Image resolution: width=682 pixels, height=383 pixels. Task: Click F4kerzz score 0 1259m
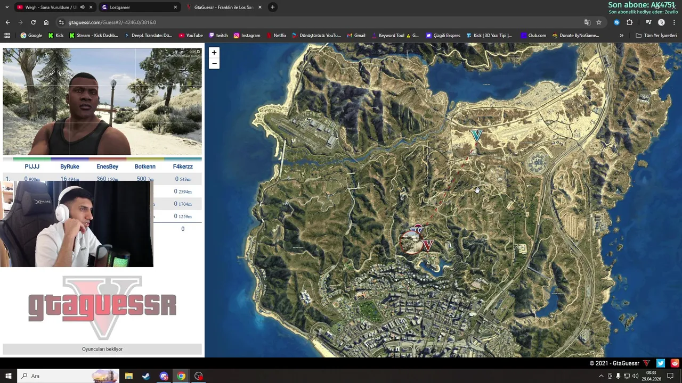pyautogui.click(x=183, y=216)
